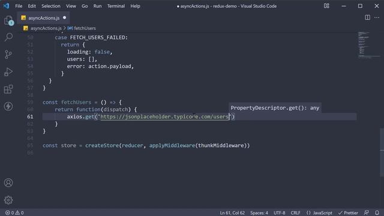Open the View menu
The width and height of the screenshot is (384, 216).
(71, 6)
